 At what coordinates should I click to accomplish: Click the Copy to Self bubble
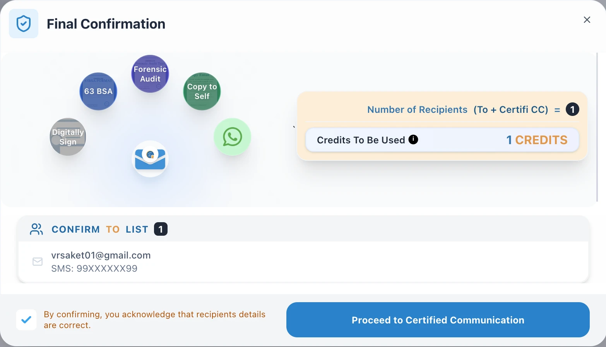pos(202,91)
